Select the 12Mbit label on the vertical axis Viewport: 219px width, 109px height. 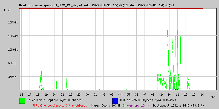(13, 36)
